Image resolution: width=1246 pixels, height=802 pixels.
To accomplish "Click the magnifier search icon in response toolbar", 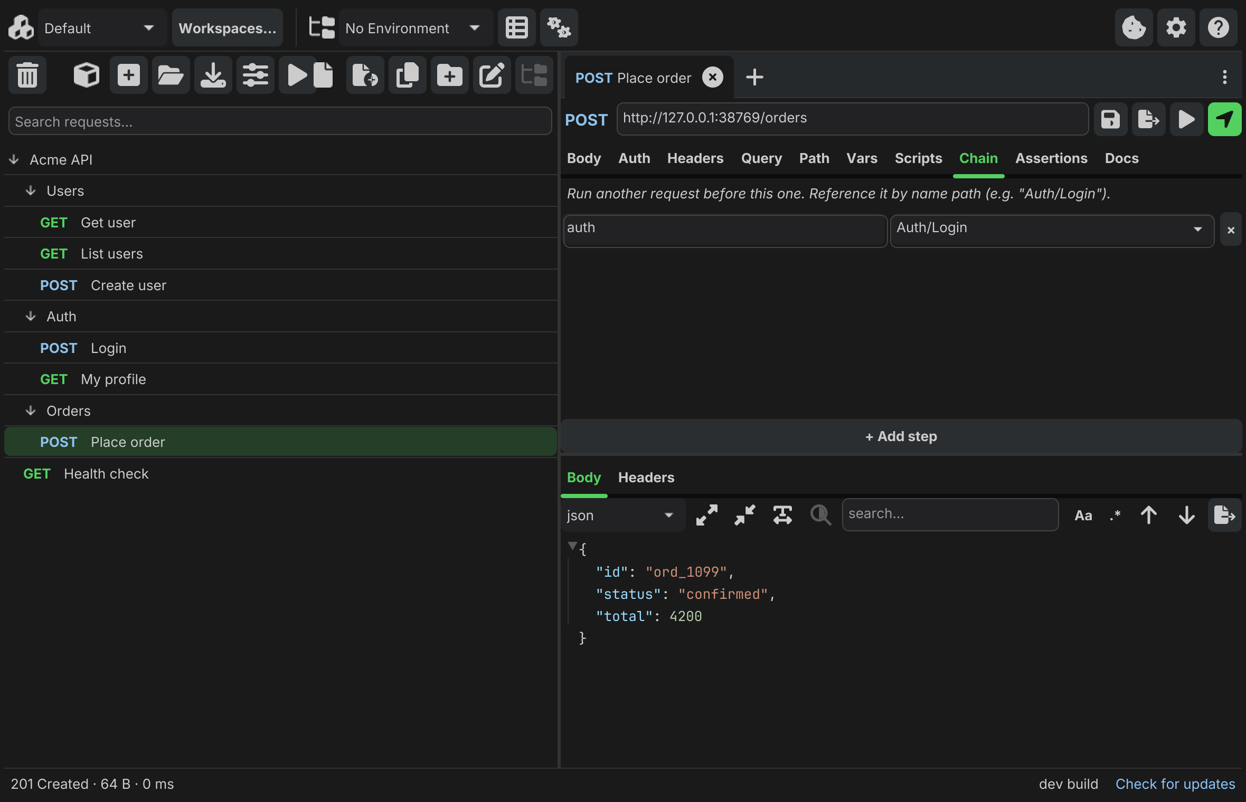I will [820, 515].
